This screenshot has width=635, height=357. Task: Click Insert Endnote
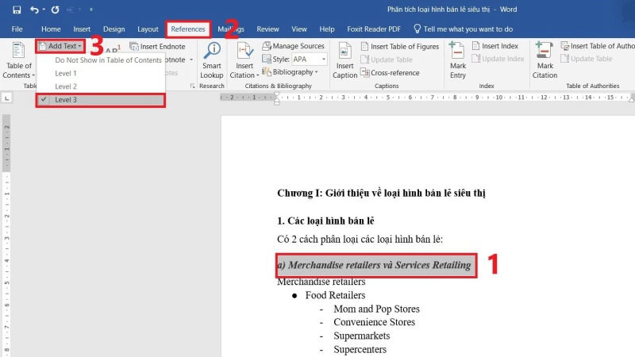point(157,47)
